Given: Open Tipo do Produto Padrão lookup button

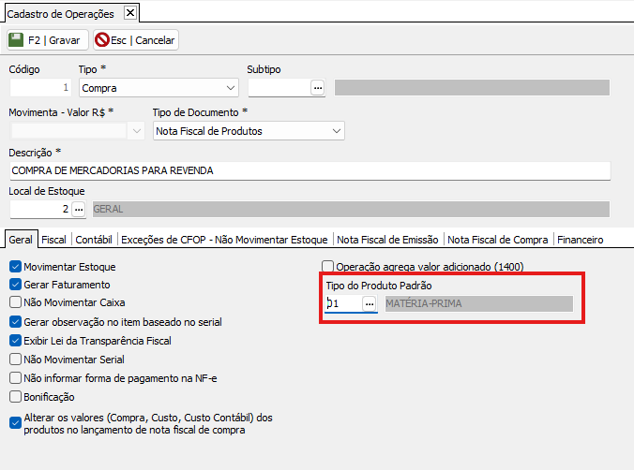Looking at the screenshot, I should tap(370, 303).
